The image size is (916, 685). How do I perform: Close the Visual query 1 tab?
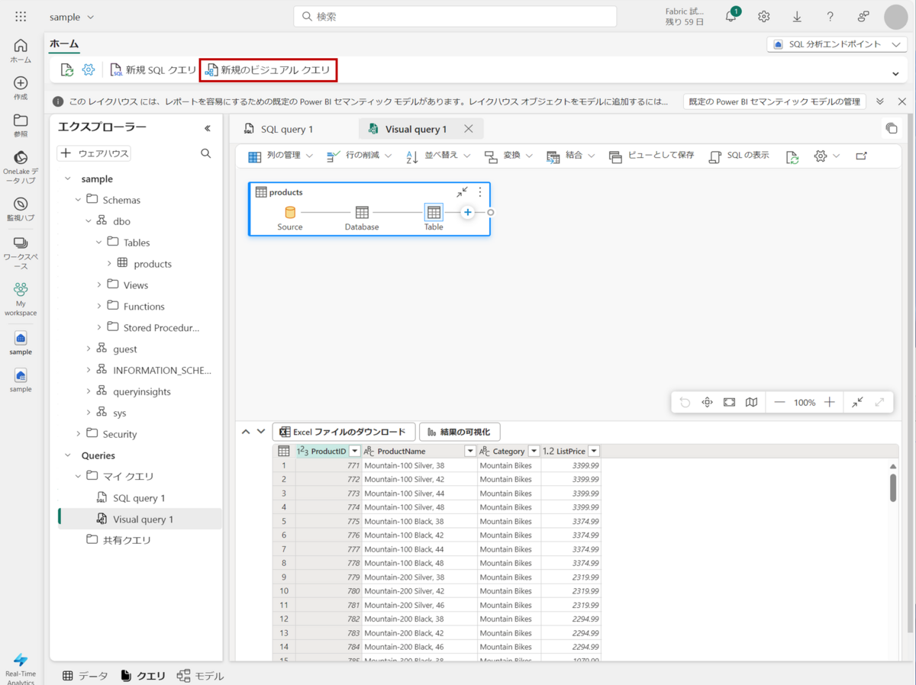(469, 129)
